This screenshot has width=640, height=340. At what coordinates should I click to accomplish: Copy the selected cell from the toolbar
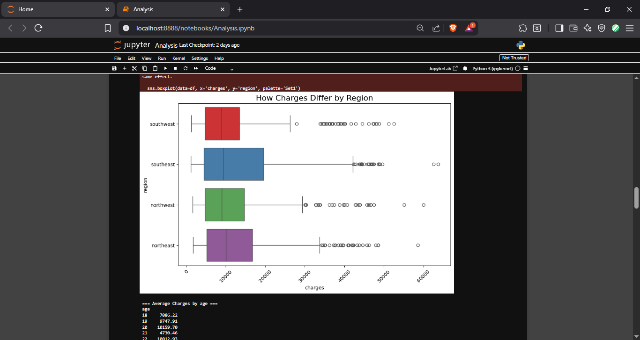point(145,68)
